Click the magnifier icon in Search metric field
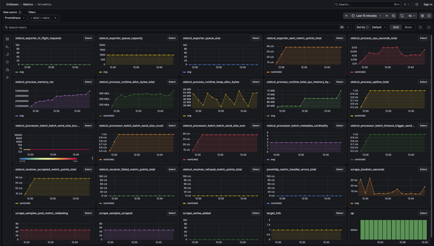 [6, 27]
